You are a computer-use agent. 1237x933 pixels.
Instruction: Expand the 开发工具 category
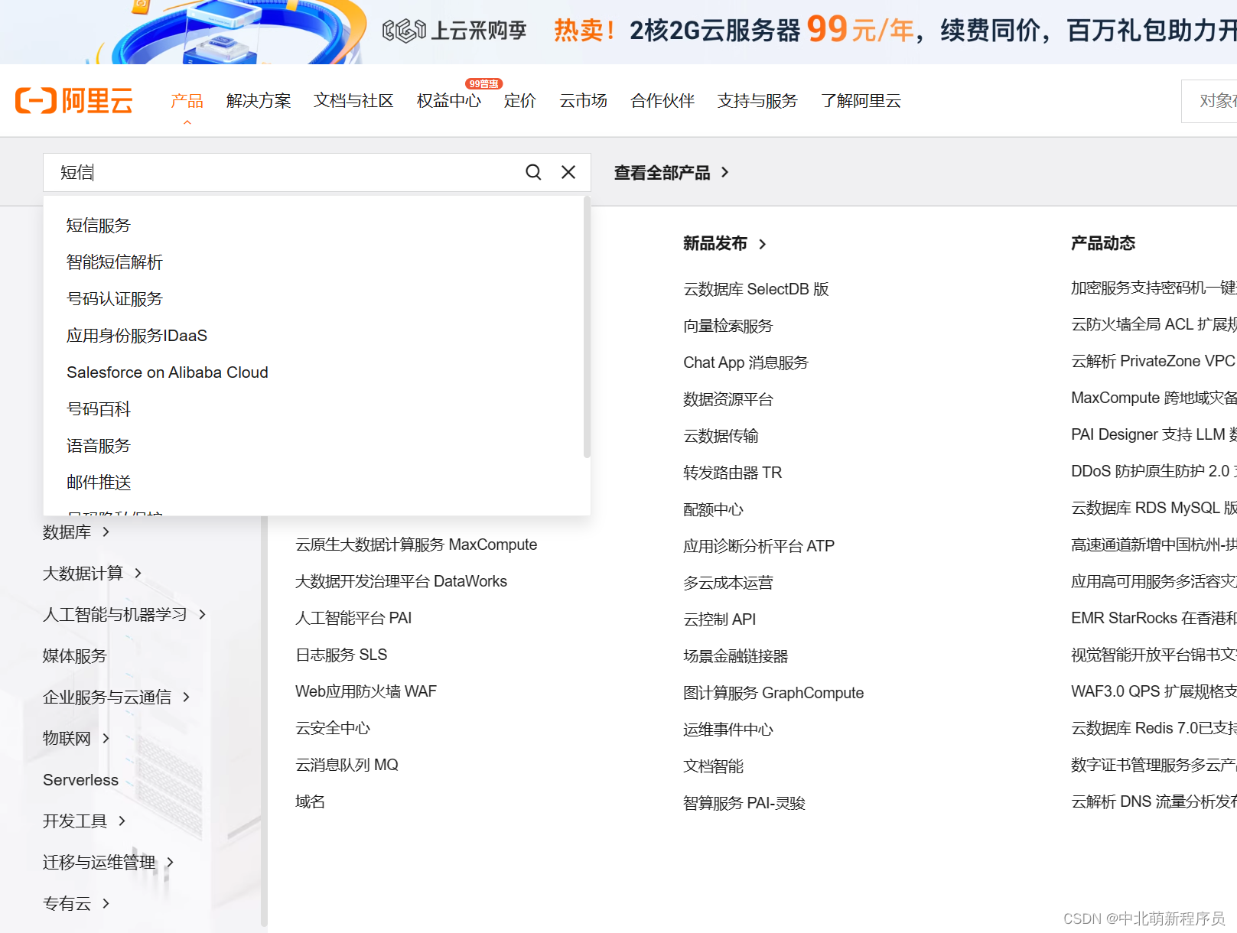pos(84,821)
